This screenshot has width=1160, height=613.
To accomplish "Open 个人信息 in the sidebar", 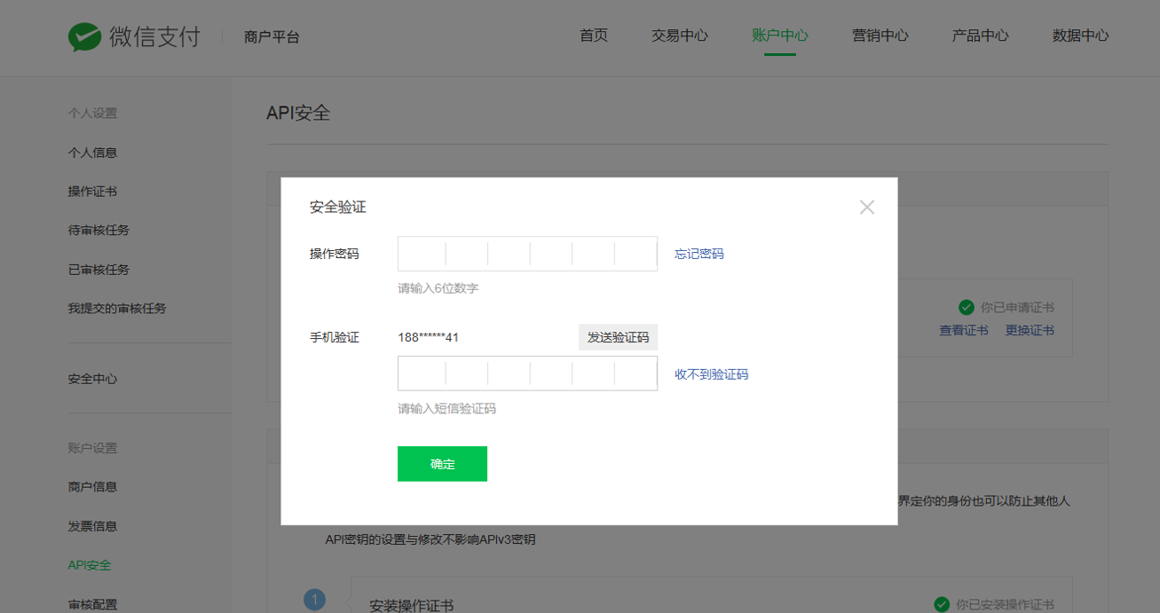I will tap(93, 153).
